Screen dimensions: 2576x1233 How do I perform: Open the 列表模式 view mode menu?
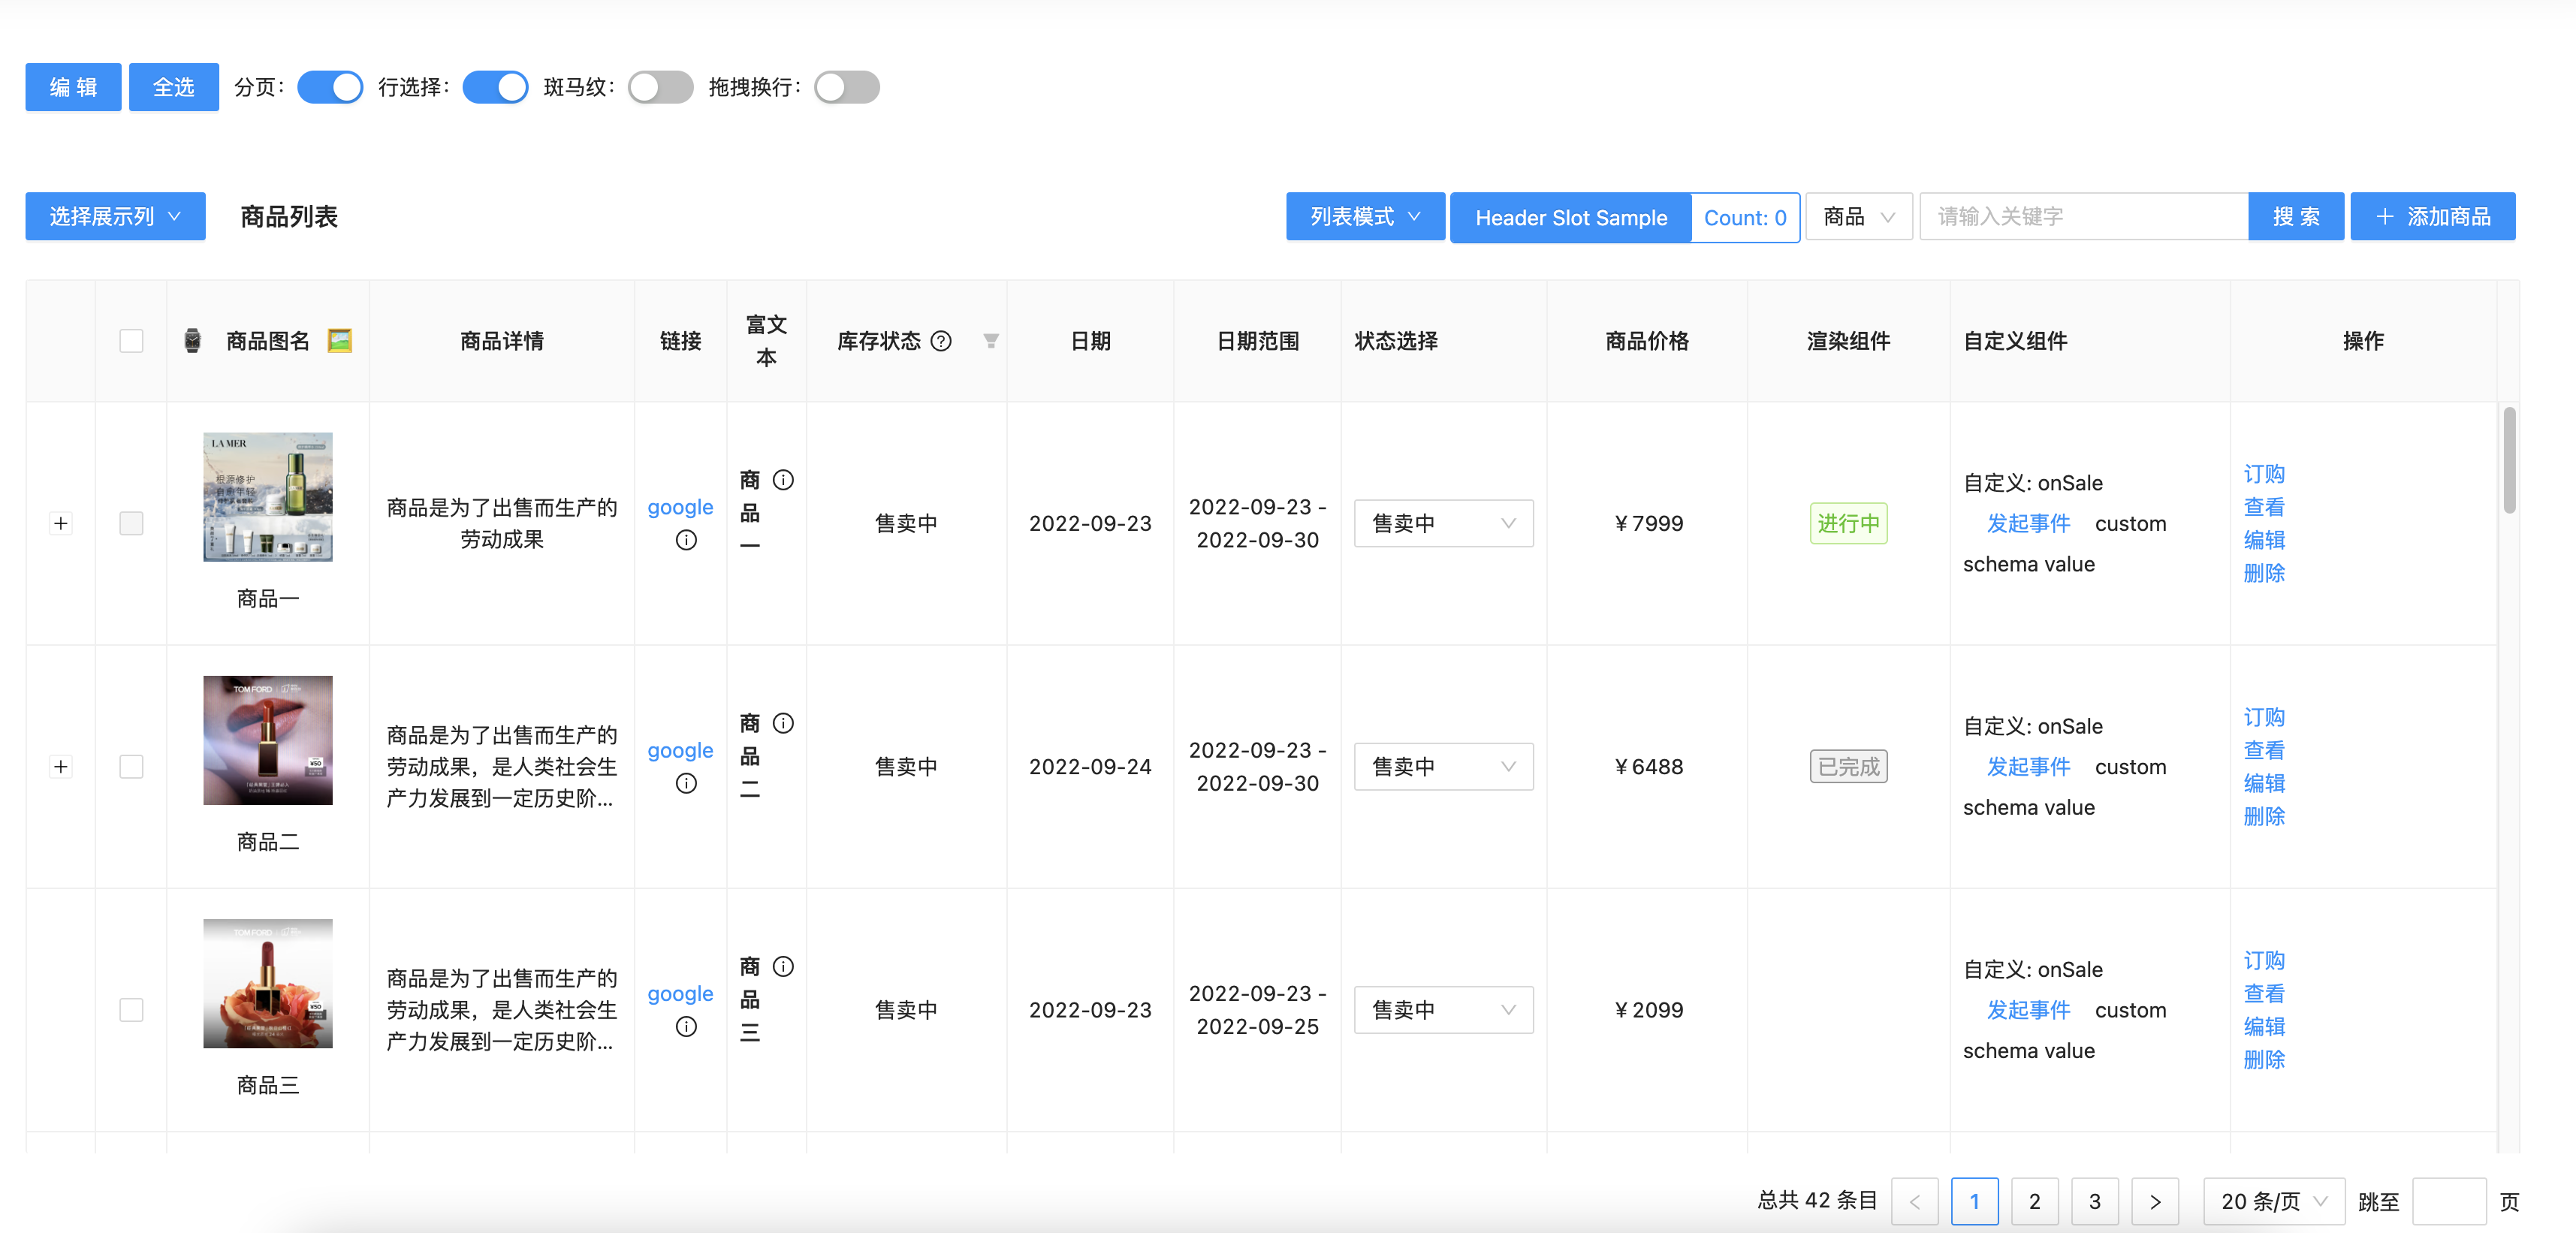[x=1364, y=216]
